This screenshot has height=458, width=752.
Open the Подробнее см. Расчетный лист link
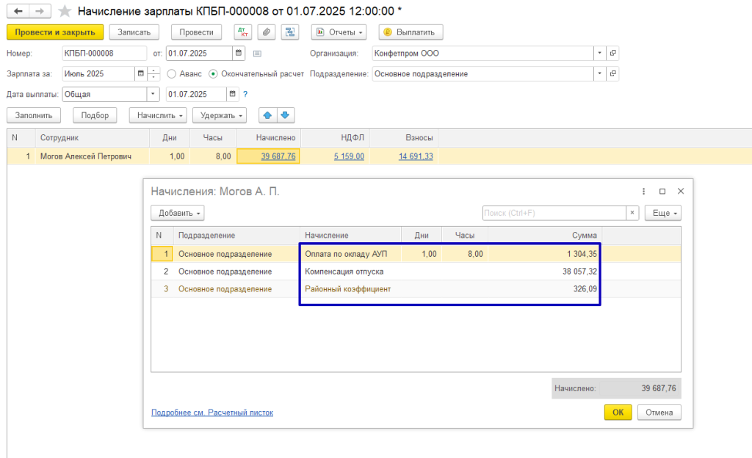[x=211, y=412]
